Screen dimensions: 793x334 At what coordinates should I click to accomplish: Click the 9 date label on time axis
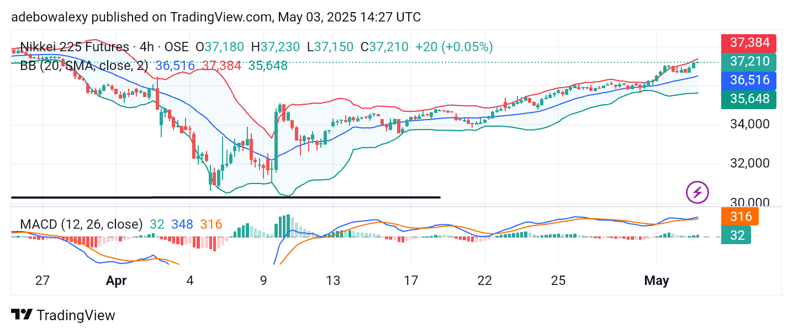pyautogui.click(x=263, y=281)
